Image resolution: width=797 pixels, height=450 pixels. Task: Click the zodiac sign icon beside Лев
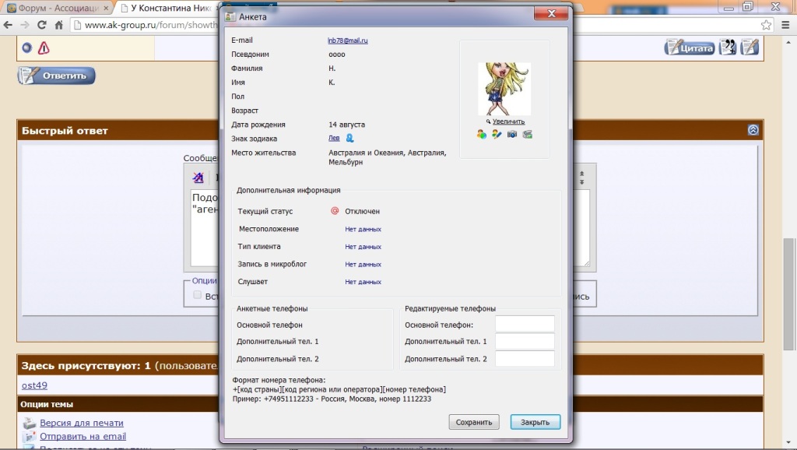click(350, 139)
